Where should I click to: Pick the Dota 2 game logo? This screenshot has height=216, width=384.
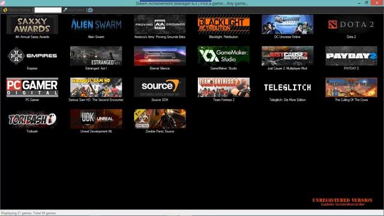point(351,24)
